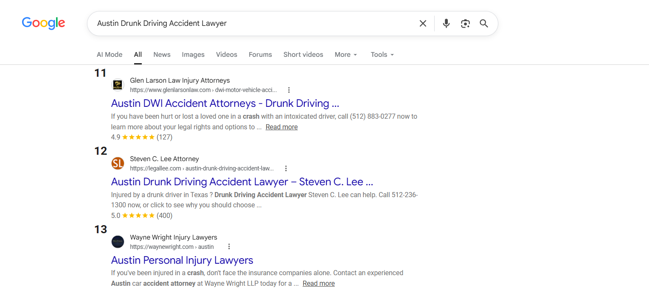Expand the More search filters dropdown
This screenshot has height=290, width=649.
point(346,55)
